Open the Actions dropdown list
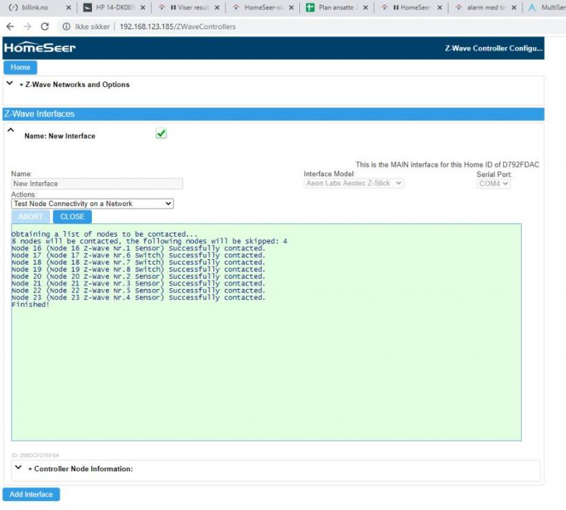566x510 pixels. point(93,203)
